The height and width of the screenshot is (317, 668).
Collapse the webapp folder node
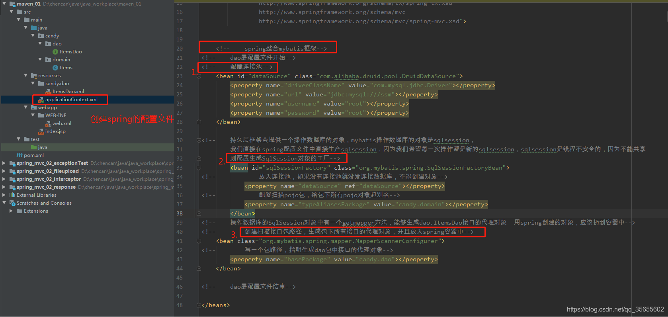[25, 107]
